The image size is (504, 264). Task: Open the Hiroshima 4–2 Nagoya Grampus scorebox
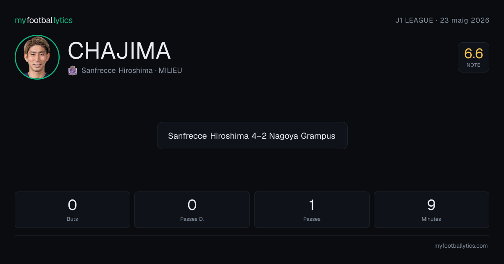point(252,136)
